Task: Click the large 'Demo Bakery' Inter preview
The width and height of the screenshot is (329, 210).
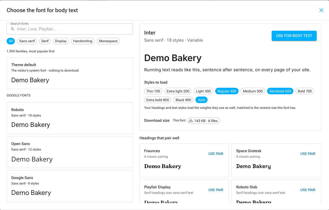Action: point(173,58)
